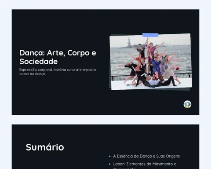This screenshot has height=169, width=211.
Task: Click 'social da dança.' subtitle line
Action: click(33, 74)
